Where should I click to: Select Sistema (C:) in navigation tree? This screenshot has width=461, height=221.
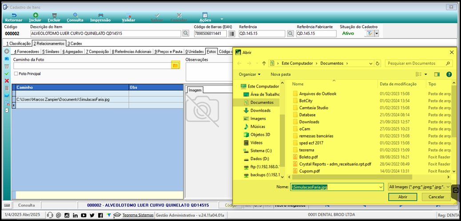click(258, 151)
